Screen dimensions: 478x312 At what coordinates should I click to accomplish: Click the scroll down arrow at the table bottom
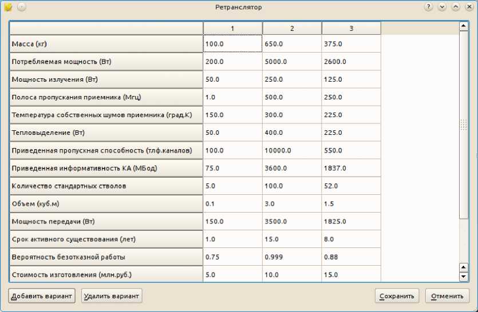point(464,277)
